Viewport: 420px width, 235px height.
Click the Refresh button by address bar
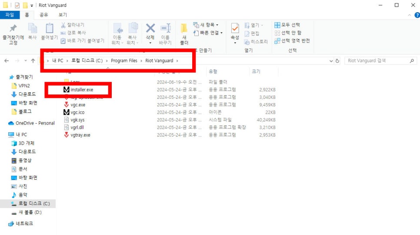pos(337,61)
